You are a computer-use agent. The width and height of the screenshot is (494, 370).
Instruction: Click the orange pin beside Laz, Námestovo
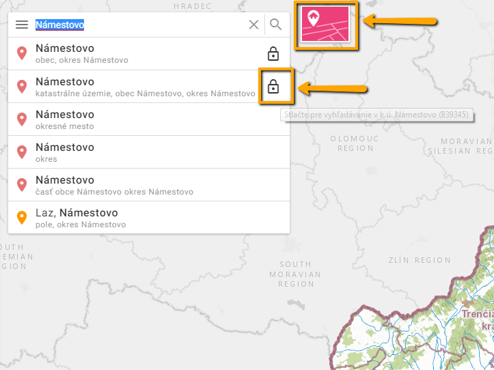coord(22,218)
